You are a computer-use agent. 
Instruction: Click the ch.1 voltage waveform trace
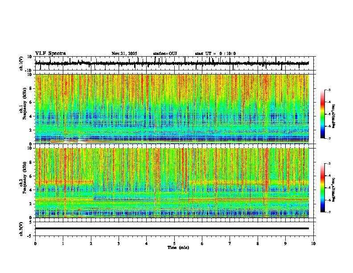(x=172, y=63)
